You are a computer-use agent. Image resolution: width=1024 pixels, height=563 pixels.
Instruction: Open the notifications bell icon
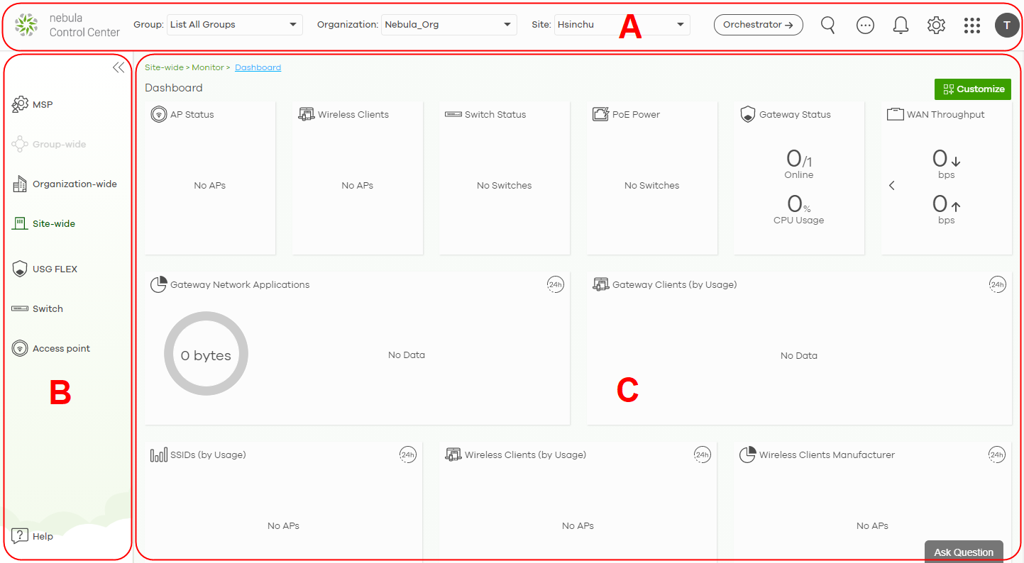point(901,25)
